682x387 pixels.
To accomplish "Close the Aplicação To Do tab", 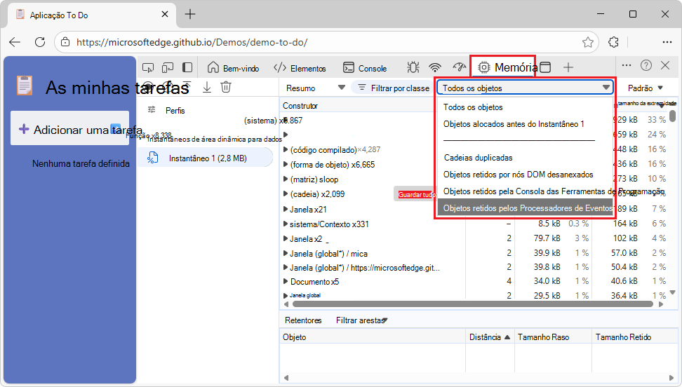I will [x=165, y=14].
